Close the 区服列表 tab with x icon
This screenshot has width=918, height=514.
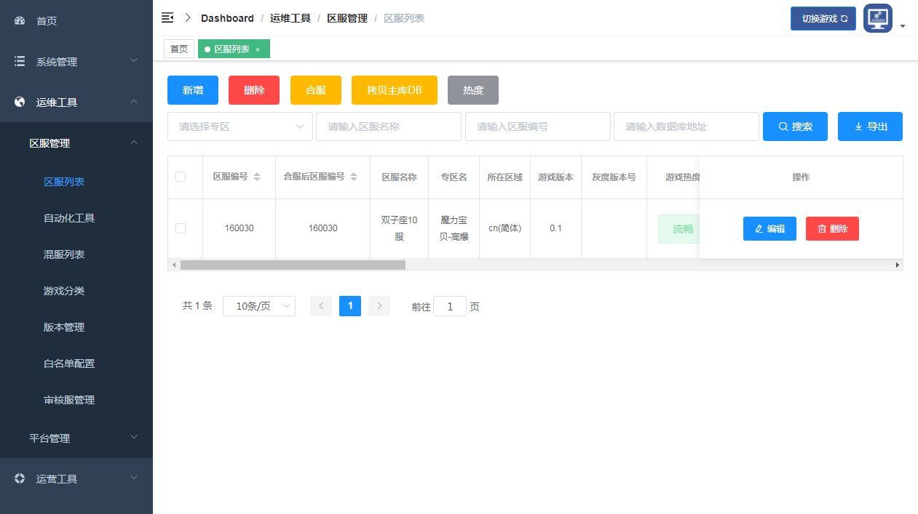point(258,49)
